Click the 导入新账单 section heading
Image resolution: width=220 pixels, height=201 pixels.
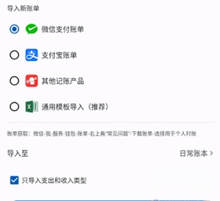click(23, 8)
